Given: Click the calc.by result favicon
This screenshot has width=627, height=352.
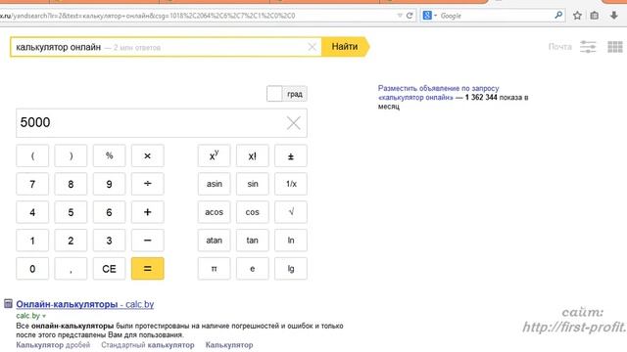Looking at the screenshot, I should 9,304.
